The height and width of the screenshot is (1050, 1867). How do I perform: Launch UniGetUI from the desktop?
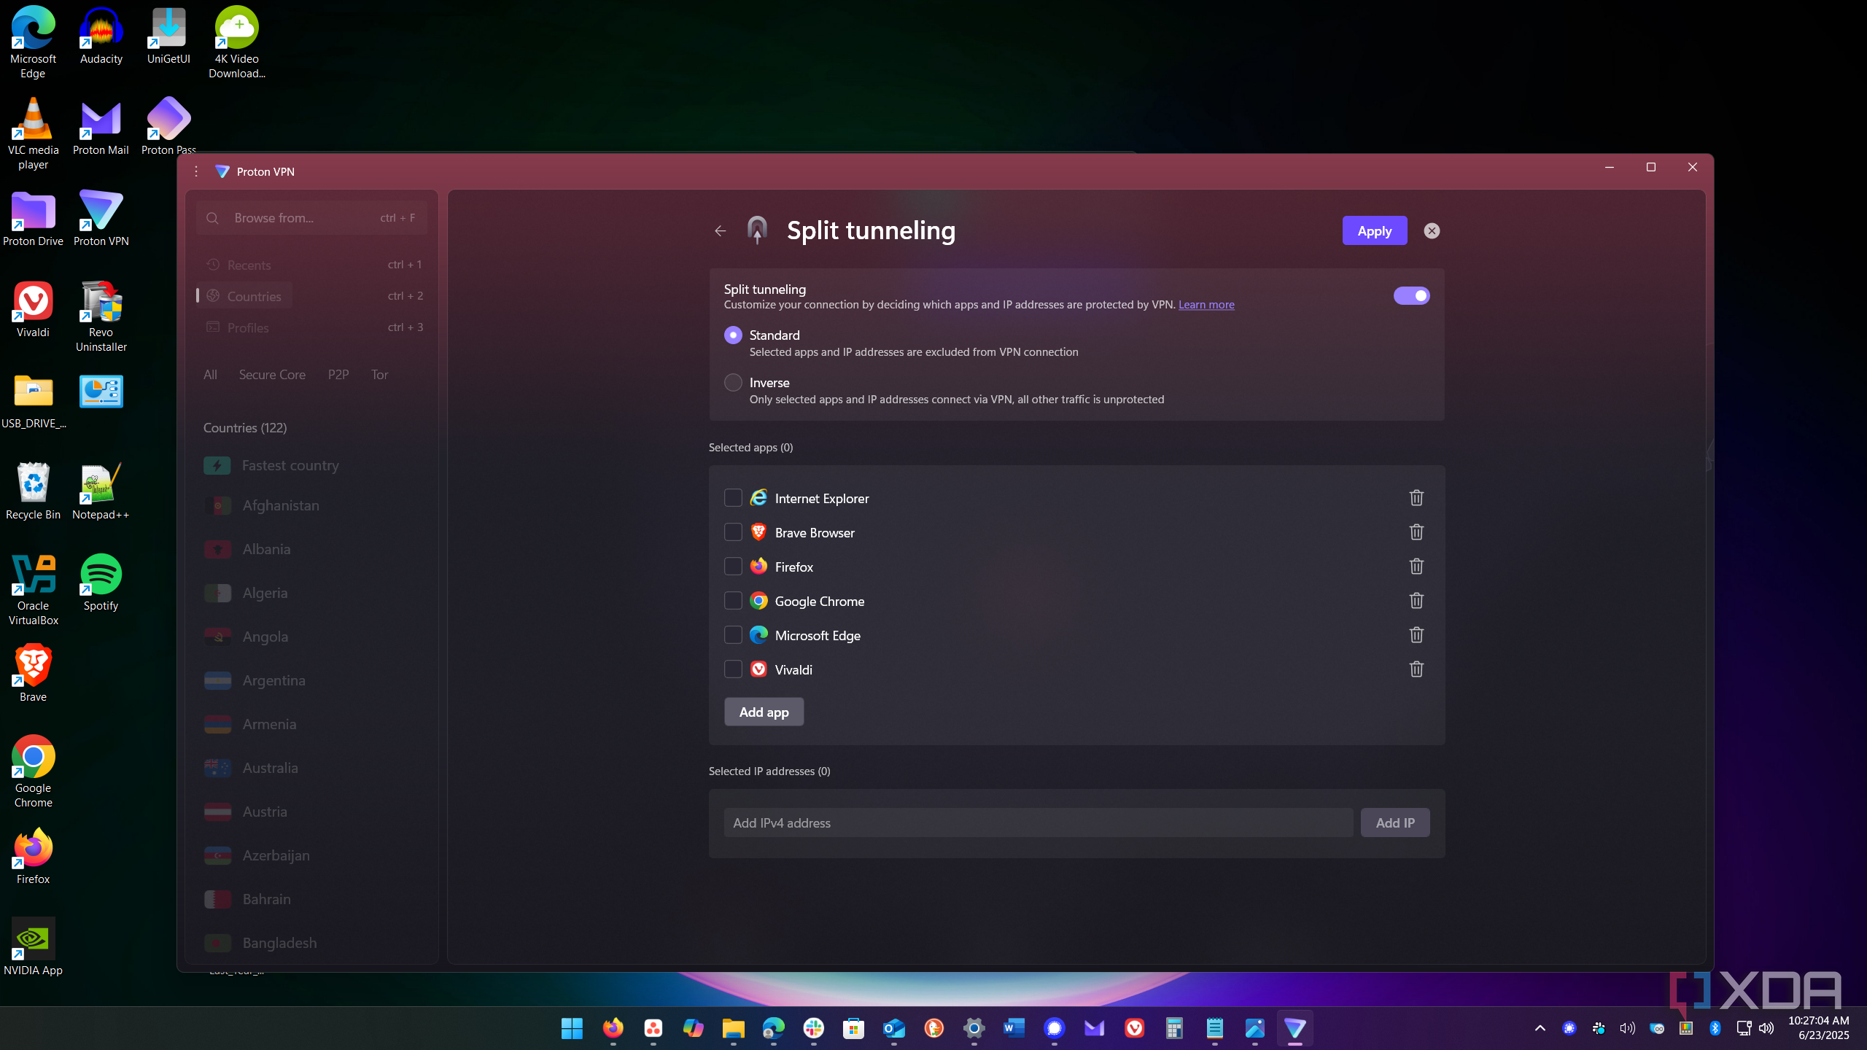tap(168, 36)
